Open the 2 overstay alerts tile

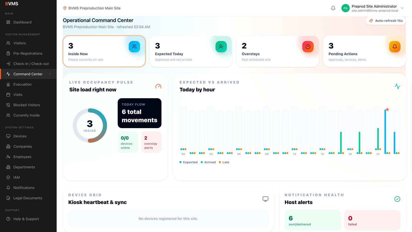point(151,142)
